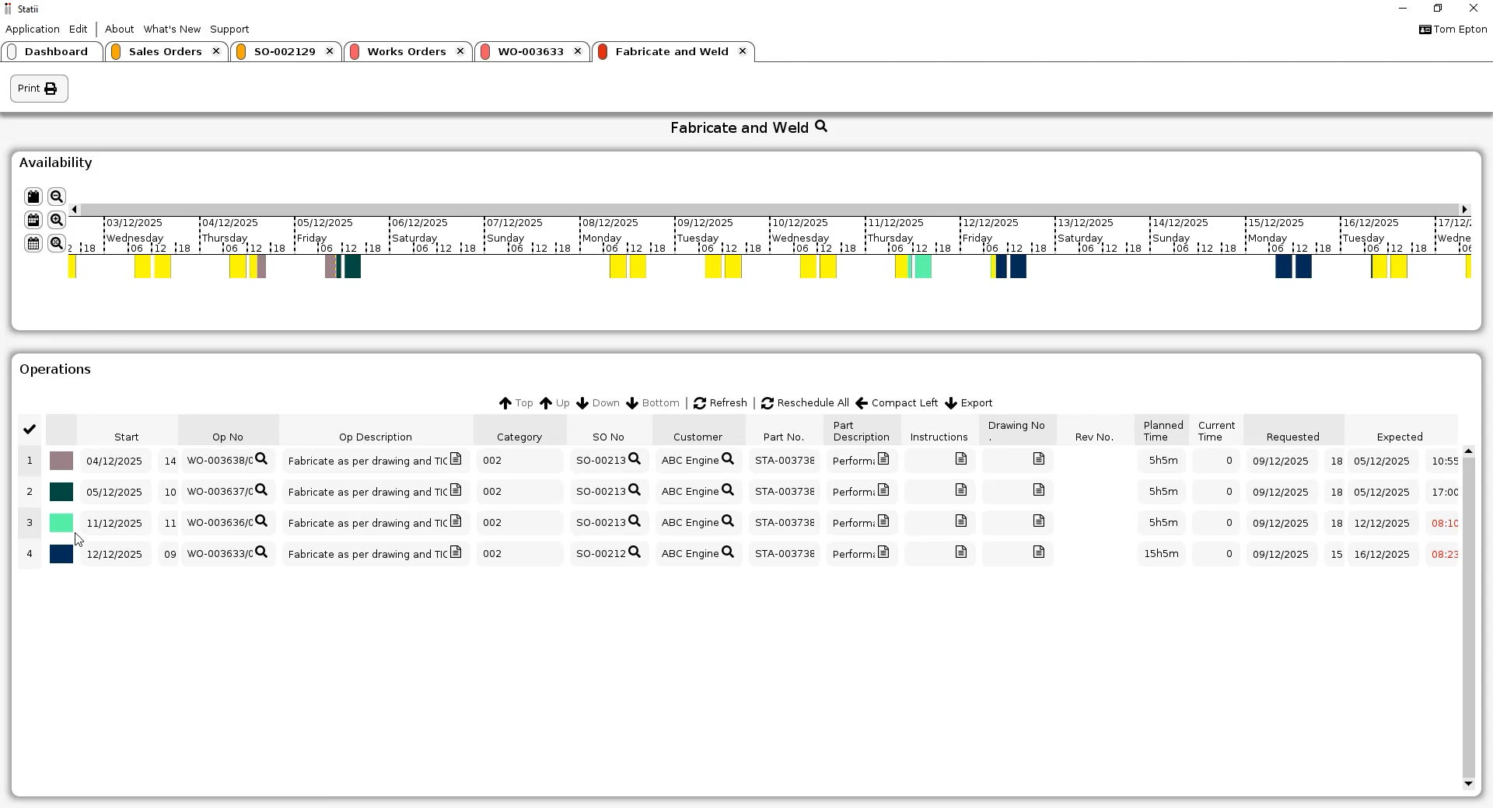
Task: Click the Print button
Action: coord(39,89)
